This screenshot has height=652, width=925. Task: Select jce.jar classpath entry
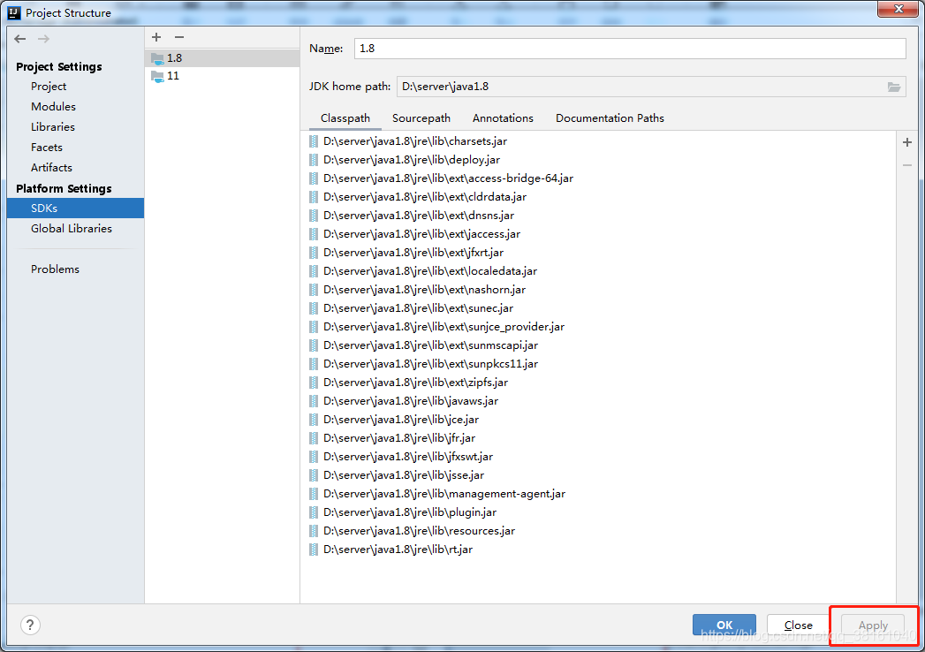coord(394,420)
